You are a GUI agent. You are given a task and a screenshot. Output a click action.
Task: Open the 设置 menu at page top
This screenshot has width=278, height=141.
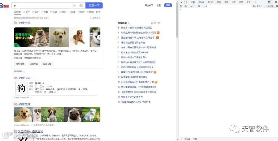pos(159,6)
